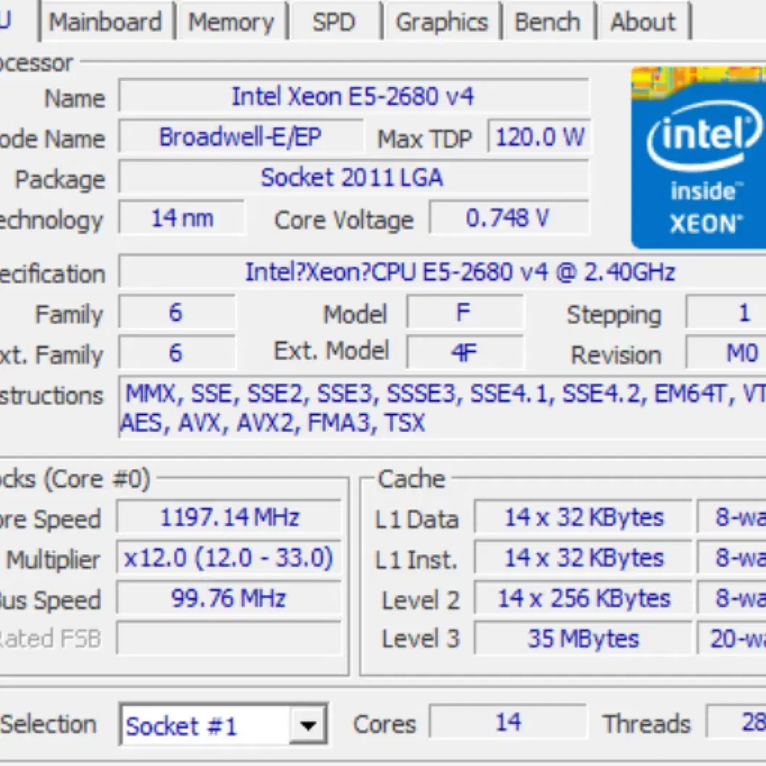Click the Cache group heading

412,479
